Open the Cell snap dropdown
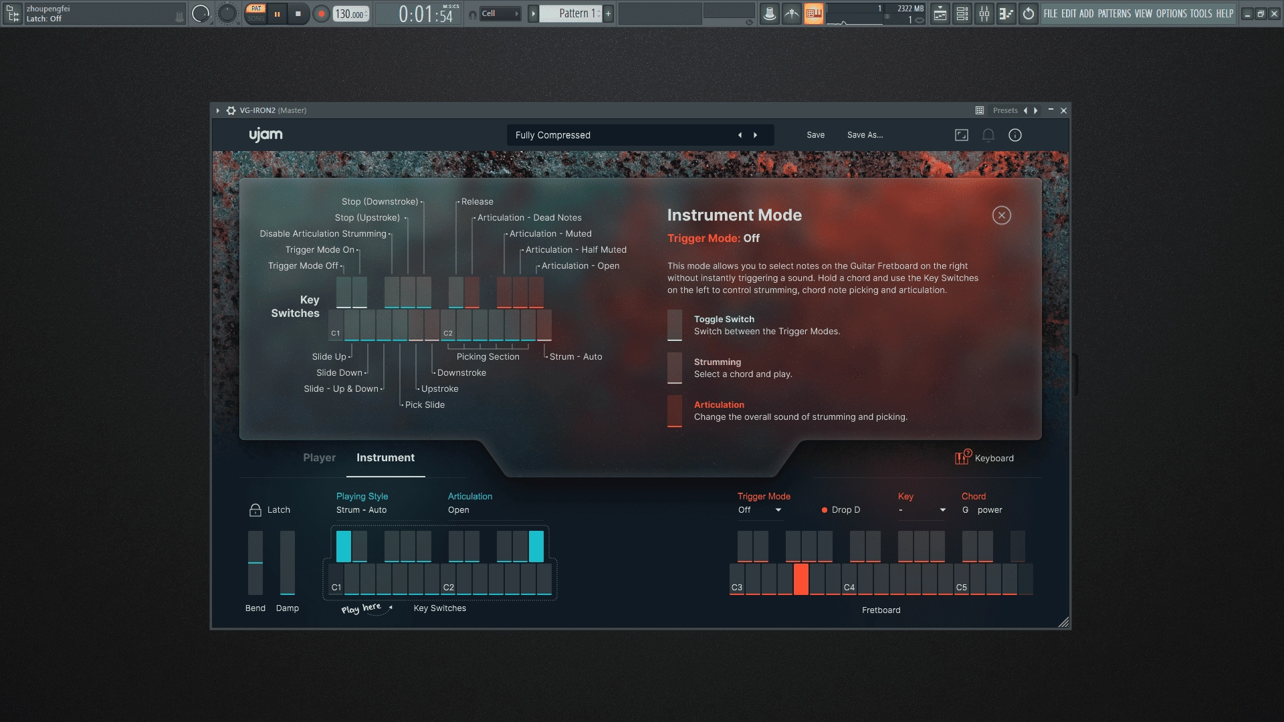1284x722 pixels. coord(500,13)
